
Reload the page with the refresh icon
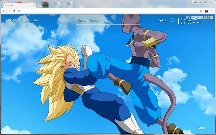click(x=14, y=11)
